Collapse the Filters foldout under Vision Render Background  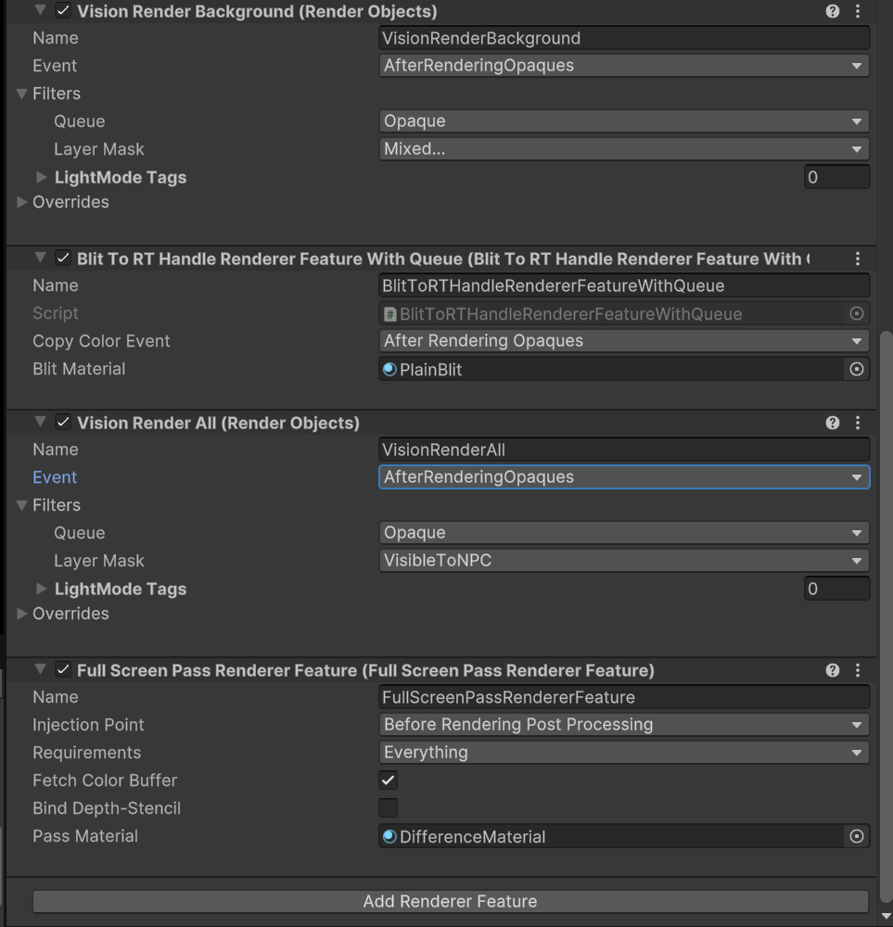click(21, 94)
